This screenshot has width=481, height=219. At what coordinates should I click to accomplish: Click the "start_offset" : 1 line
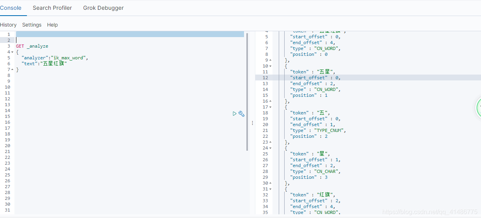pos(315,160)
